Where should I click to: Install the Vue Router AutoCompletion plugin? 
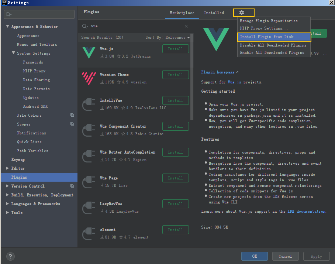[x=175, y=152]
